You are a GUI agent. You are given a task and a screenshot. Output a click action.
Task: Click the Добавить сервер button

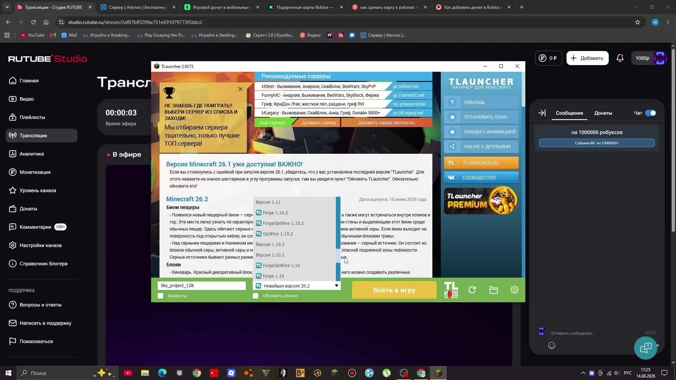[x=319, y=123]
